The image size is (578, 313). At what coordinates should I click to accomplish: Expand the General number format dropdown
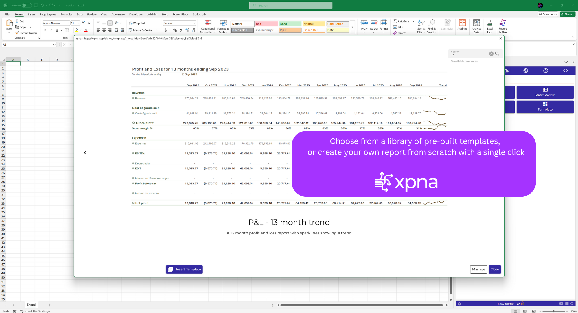[x=194, y=23]
